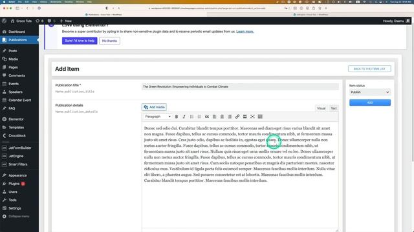Open the New content menu
This screenshot has width=414, height=232.
(66, 21)
